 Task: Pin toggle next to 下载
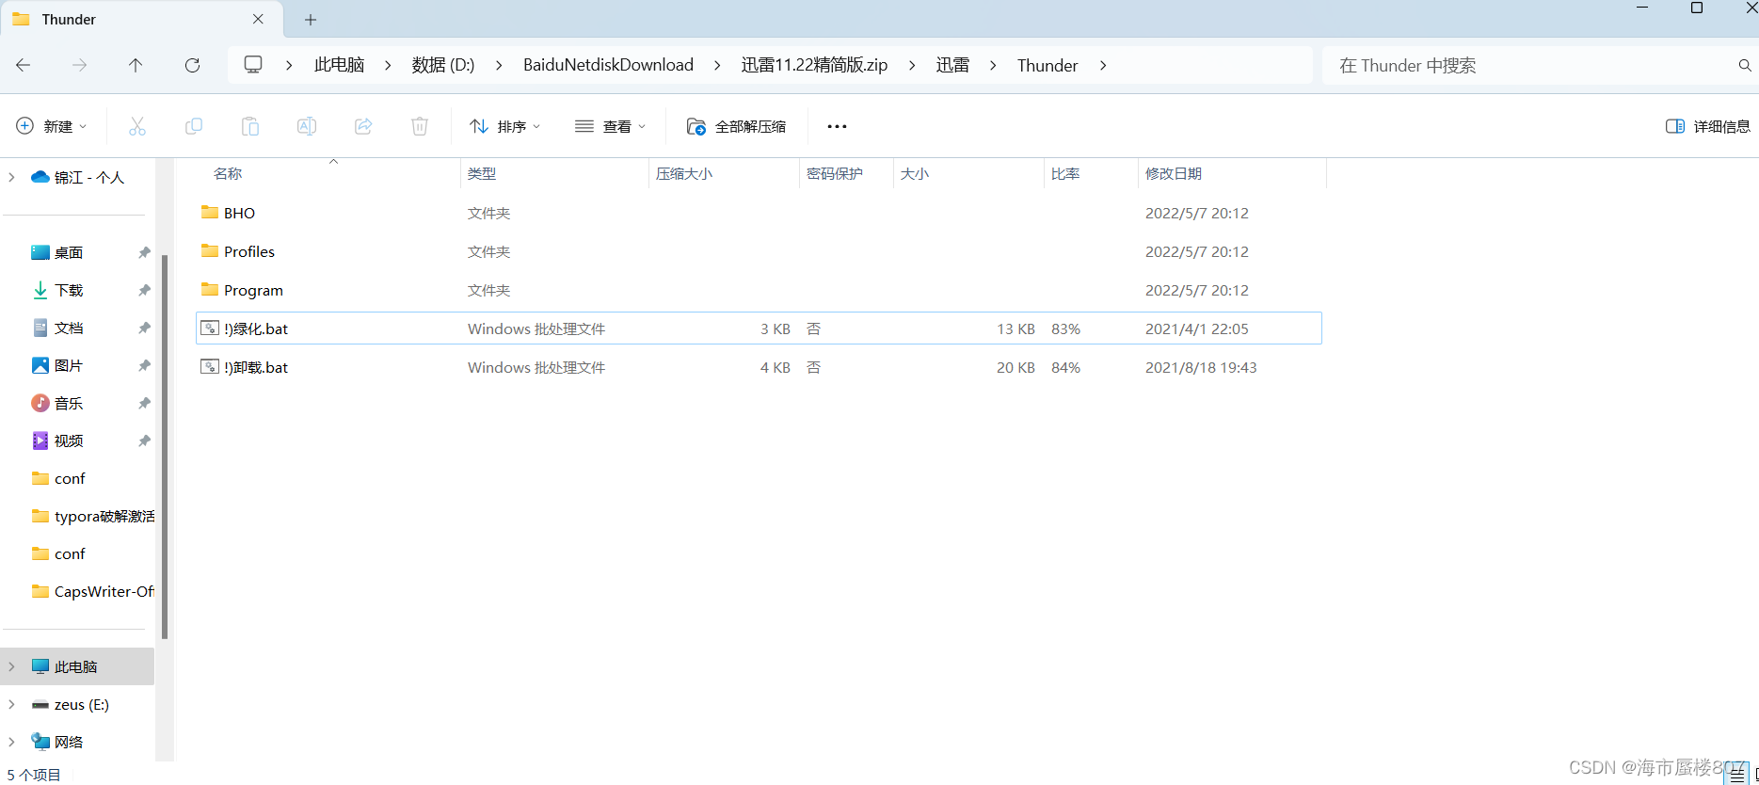pos(144,290)
